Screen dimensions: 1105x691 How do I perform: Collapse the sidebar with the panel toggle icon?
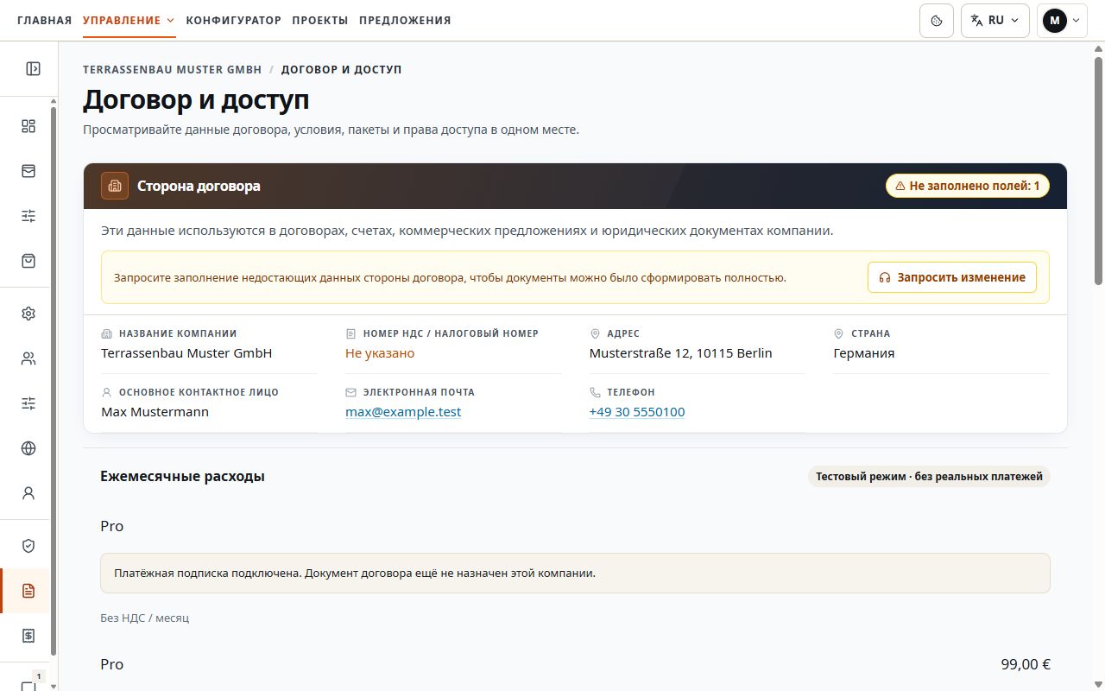point(33,69)
